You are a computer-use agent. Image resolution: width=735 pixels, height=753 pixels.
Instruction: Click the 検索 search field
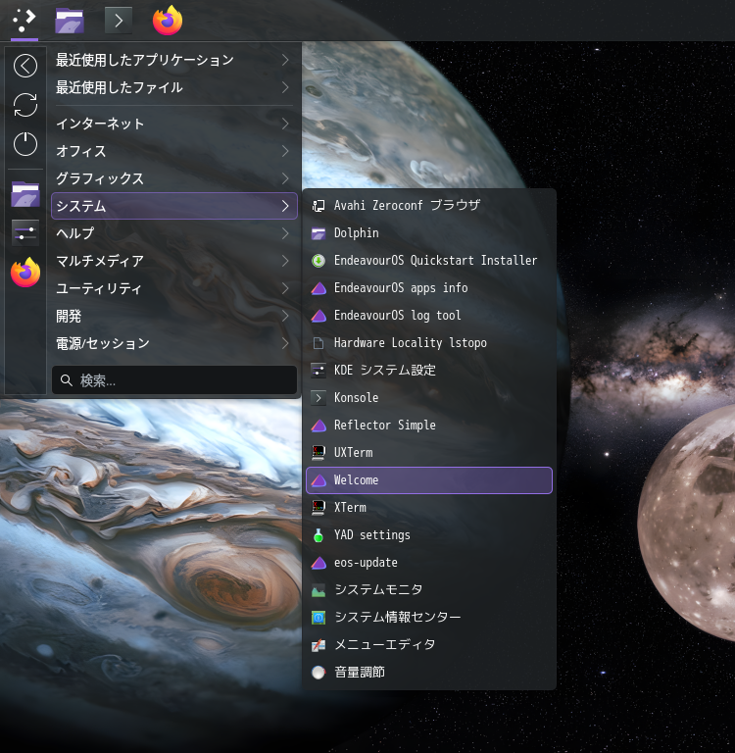point(173,380)
